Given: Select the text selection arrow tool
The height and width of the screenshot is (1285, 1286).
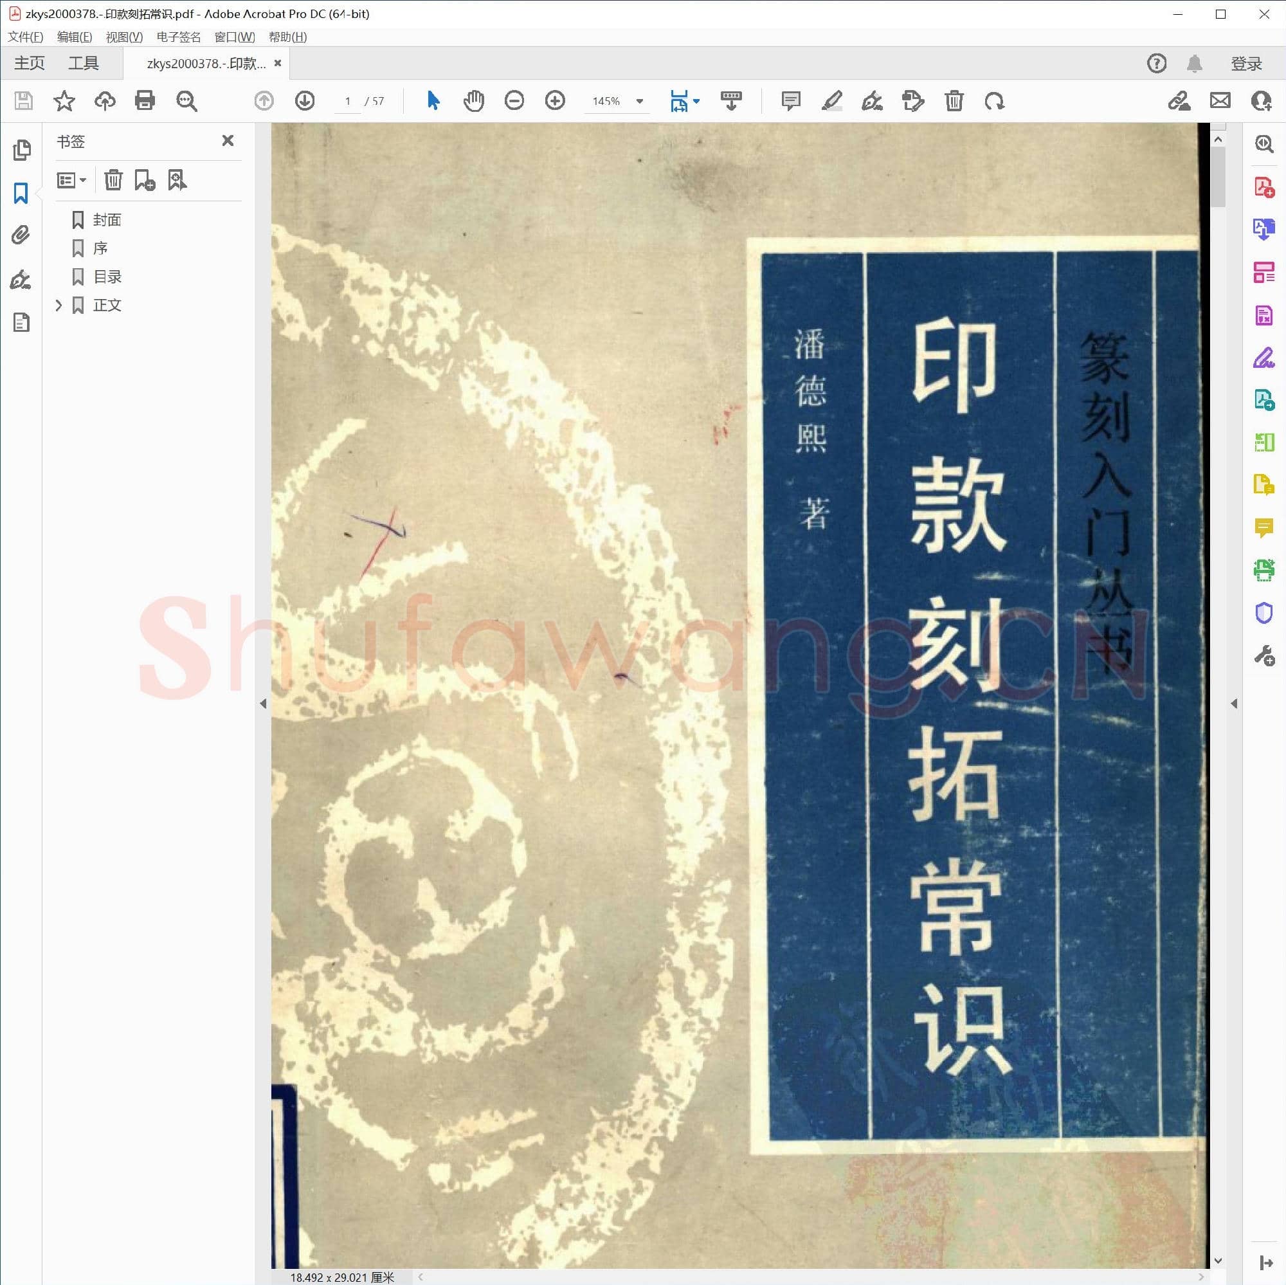Looking at the screenshot, I should pyautogui.click(x=433, y=101).
